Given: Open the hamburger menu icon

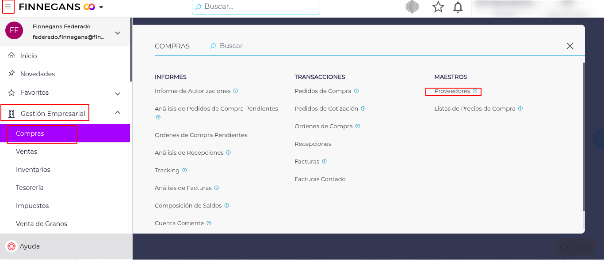Looking at the screenshot, I should (x=8, y=7).
